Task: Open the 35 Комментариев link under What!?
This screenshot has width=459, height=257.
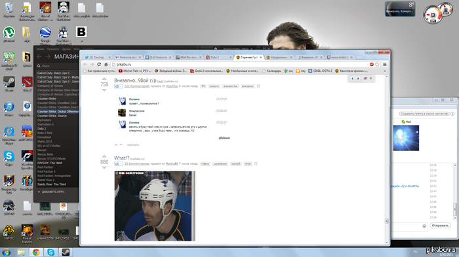Action: click(136, 164)
